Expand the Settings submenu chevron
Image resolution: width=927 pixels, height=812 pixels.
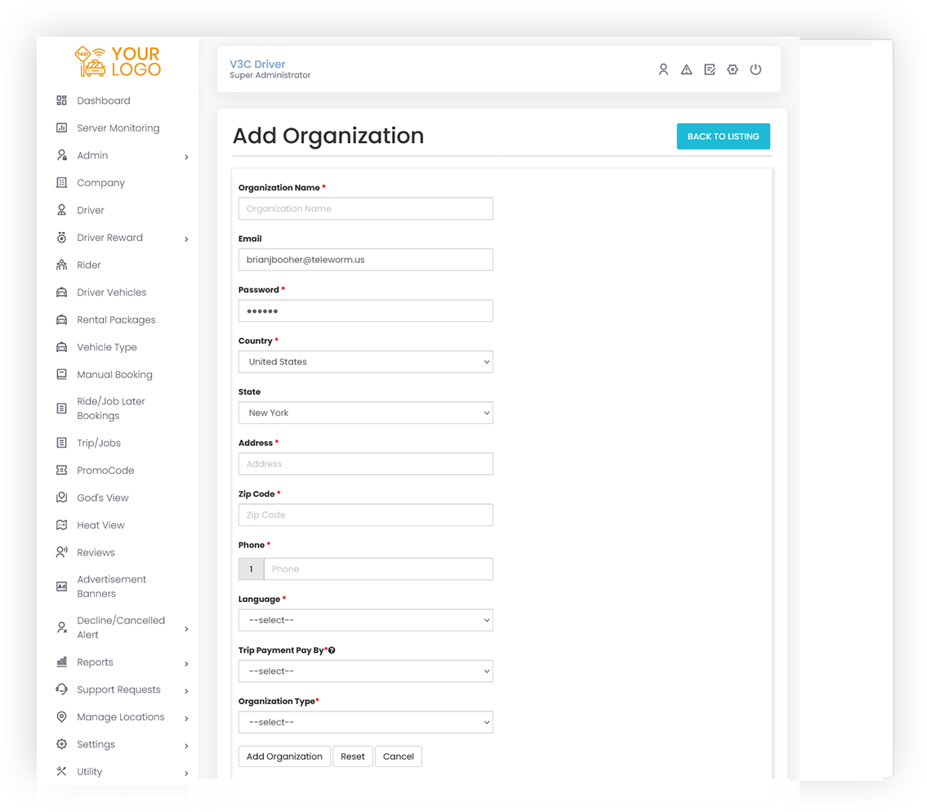coord(186,746)
